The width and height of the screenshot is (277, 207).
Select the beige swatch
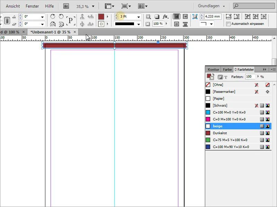pyautogui.click(x=238, y=126)
